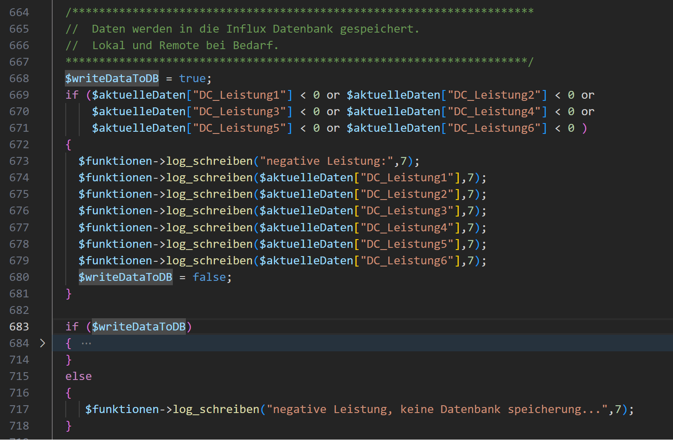
Task: Click "DC_Leistung4" string on line 670
Action: pos(494,111)
